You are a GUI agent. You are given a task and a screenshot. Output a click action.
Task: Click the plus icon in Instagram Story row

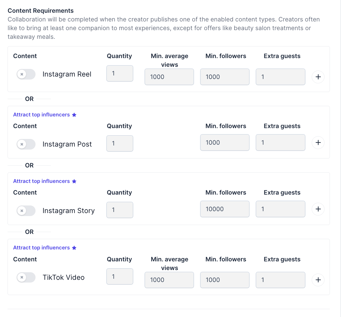pyautogui.click(x=318, y=209)
